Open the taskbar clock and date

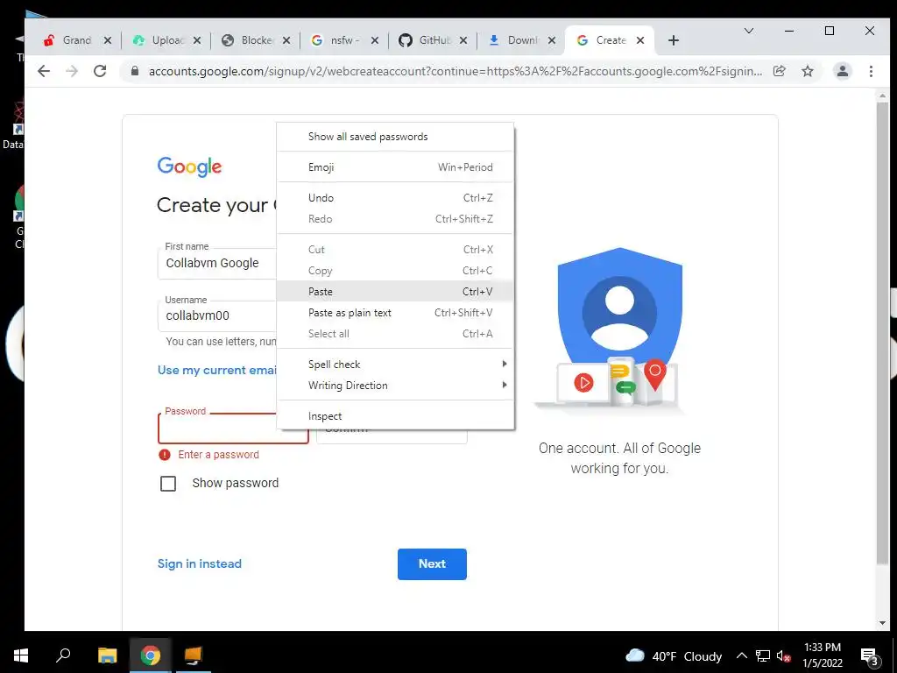[x=822, y=655]
